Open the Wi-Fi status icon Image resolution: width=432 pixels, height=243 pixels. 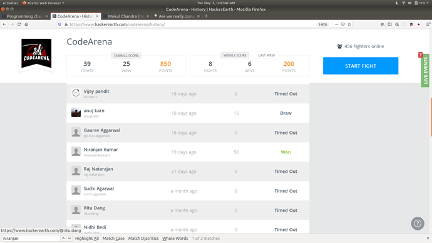click(x=403, y=3)
